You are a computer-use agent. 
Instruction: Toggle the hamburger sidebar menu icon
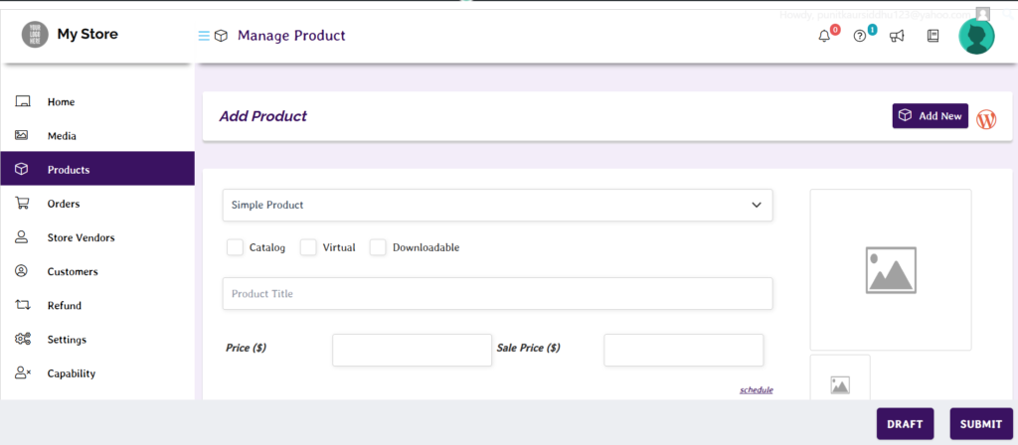click(x=204, y=36)
